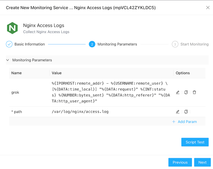The height and width of the screenshot is (169, 213).
Task: Click the Name column header
Action: pos(17,73)
